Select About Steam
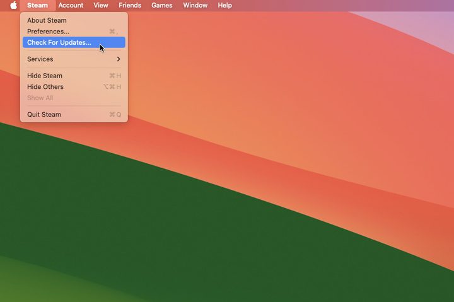The height and width of the screenshot is (302, 454). pyautogui.click(x=74, y=20)
